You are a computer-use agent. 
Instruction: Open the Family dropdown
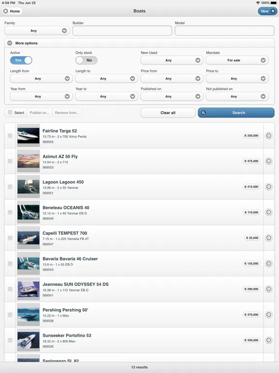[37, 31]
